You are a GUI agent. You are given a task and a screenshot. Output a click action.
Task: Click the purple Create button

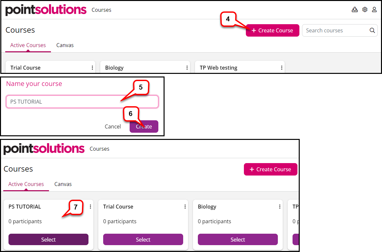(x=144, y=126)
